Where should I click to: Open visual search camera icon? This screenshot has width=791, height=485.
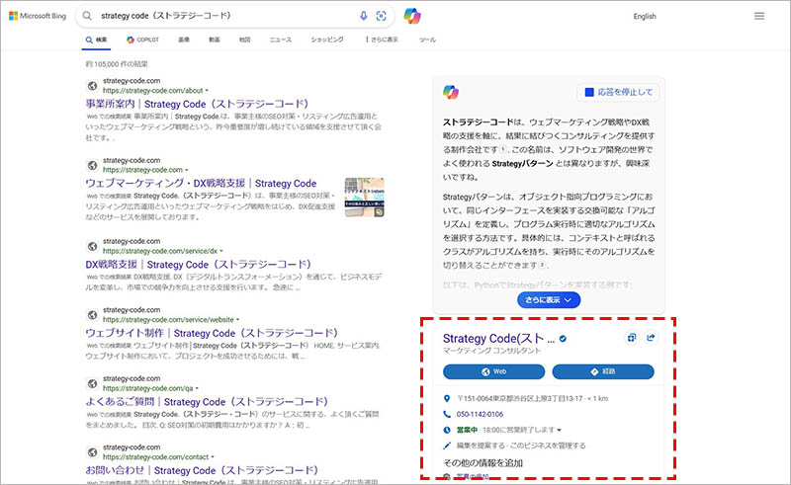click(382, 16)
